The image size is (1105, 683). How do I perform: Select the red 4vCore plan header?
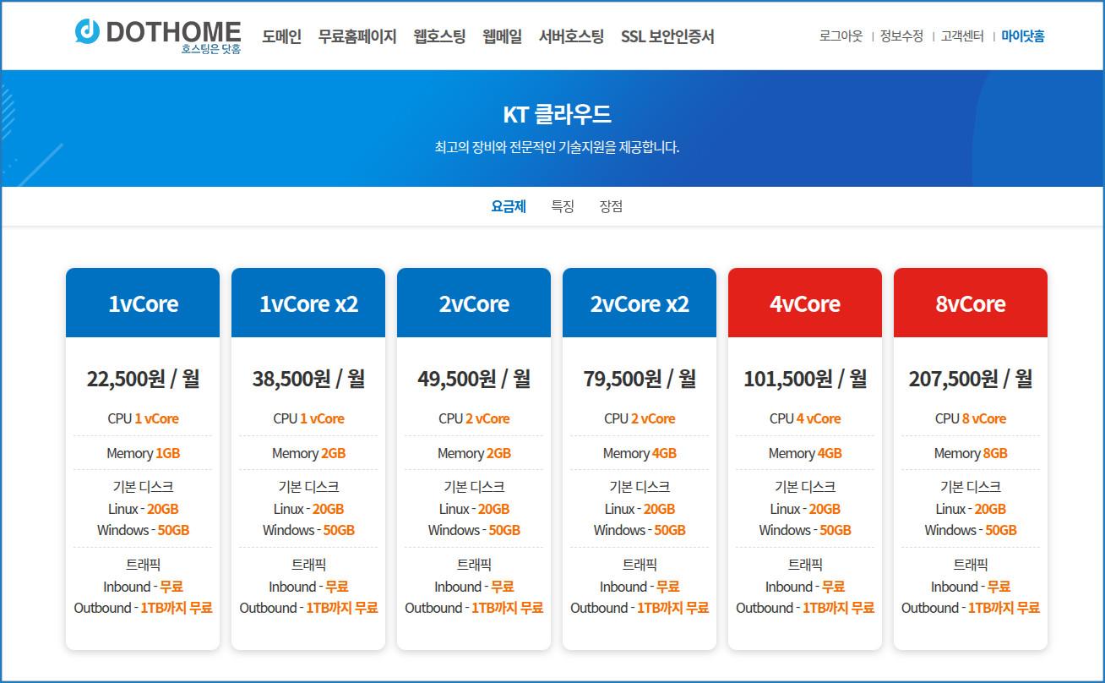click(x=805, y=303)
